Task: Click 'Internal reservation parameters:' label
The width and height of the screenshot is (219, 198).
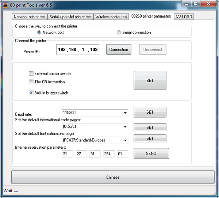Action: pyautogui.click(x=41, y=147)
